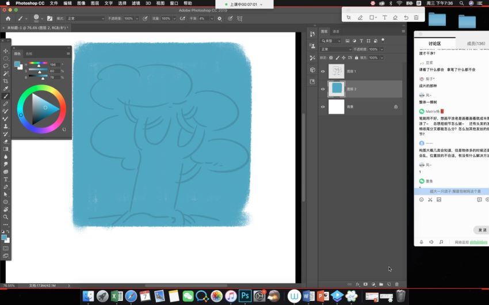Select layer 1 thumbnail
This screenshot has width=489, height=305.
[337, 71]
